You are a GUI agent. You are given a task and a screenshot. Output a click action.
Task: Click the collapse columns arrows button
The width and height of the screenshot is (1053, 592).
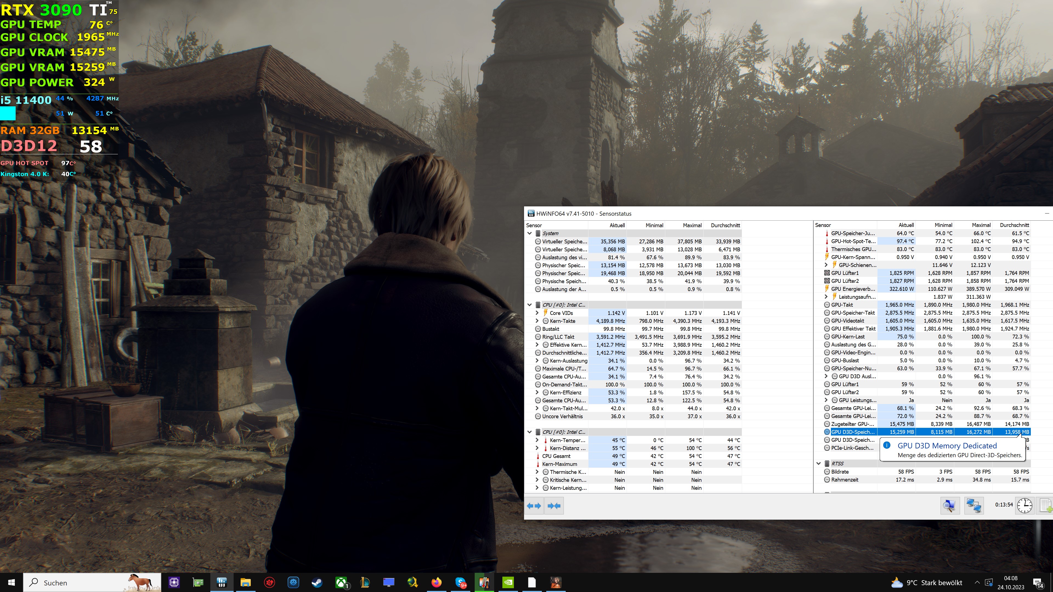554,506
